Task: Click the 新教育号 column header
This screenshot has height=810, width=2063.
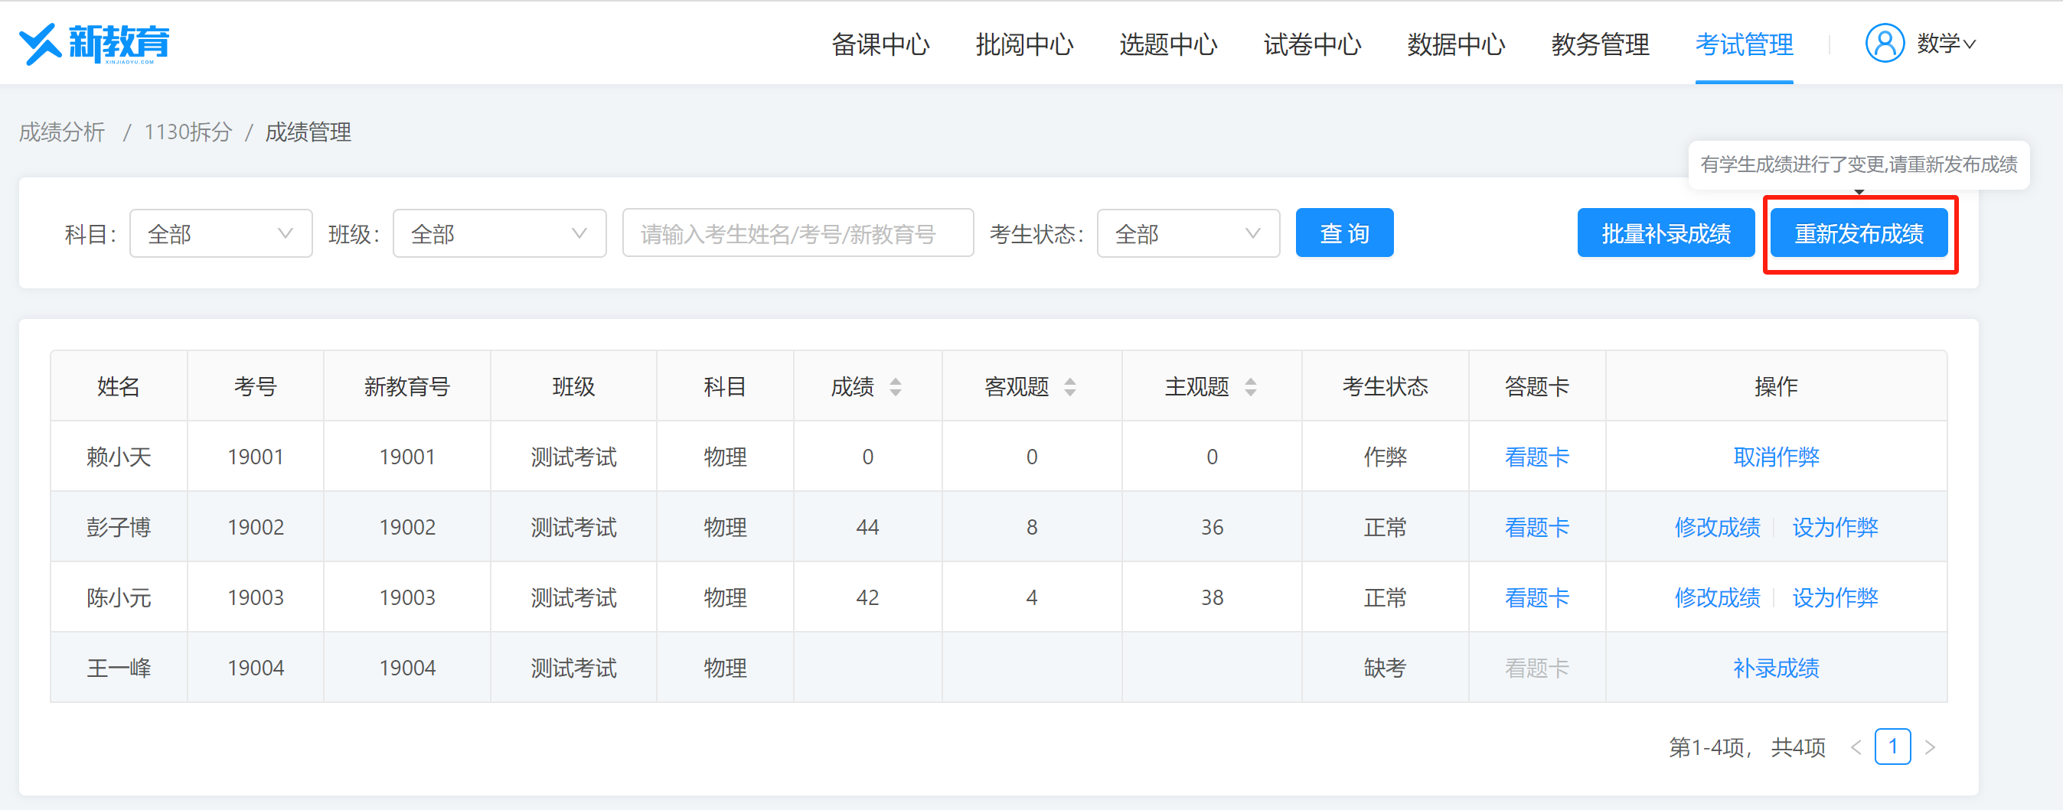Action: 406,386
